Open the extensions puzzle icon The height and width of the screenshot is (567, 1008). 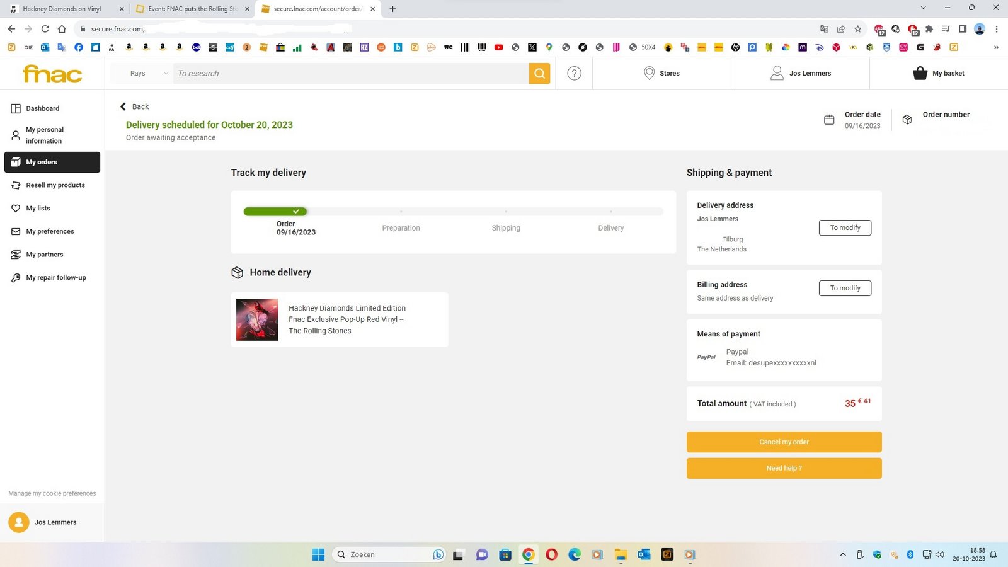929,29
